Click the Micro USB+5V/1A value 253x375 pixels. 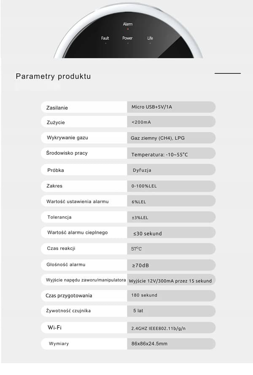tap(152, 107)
